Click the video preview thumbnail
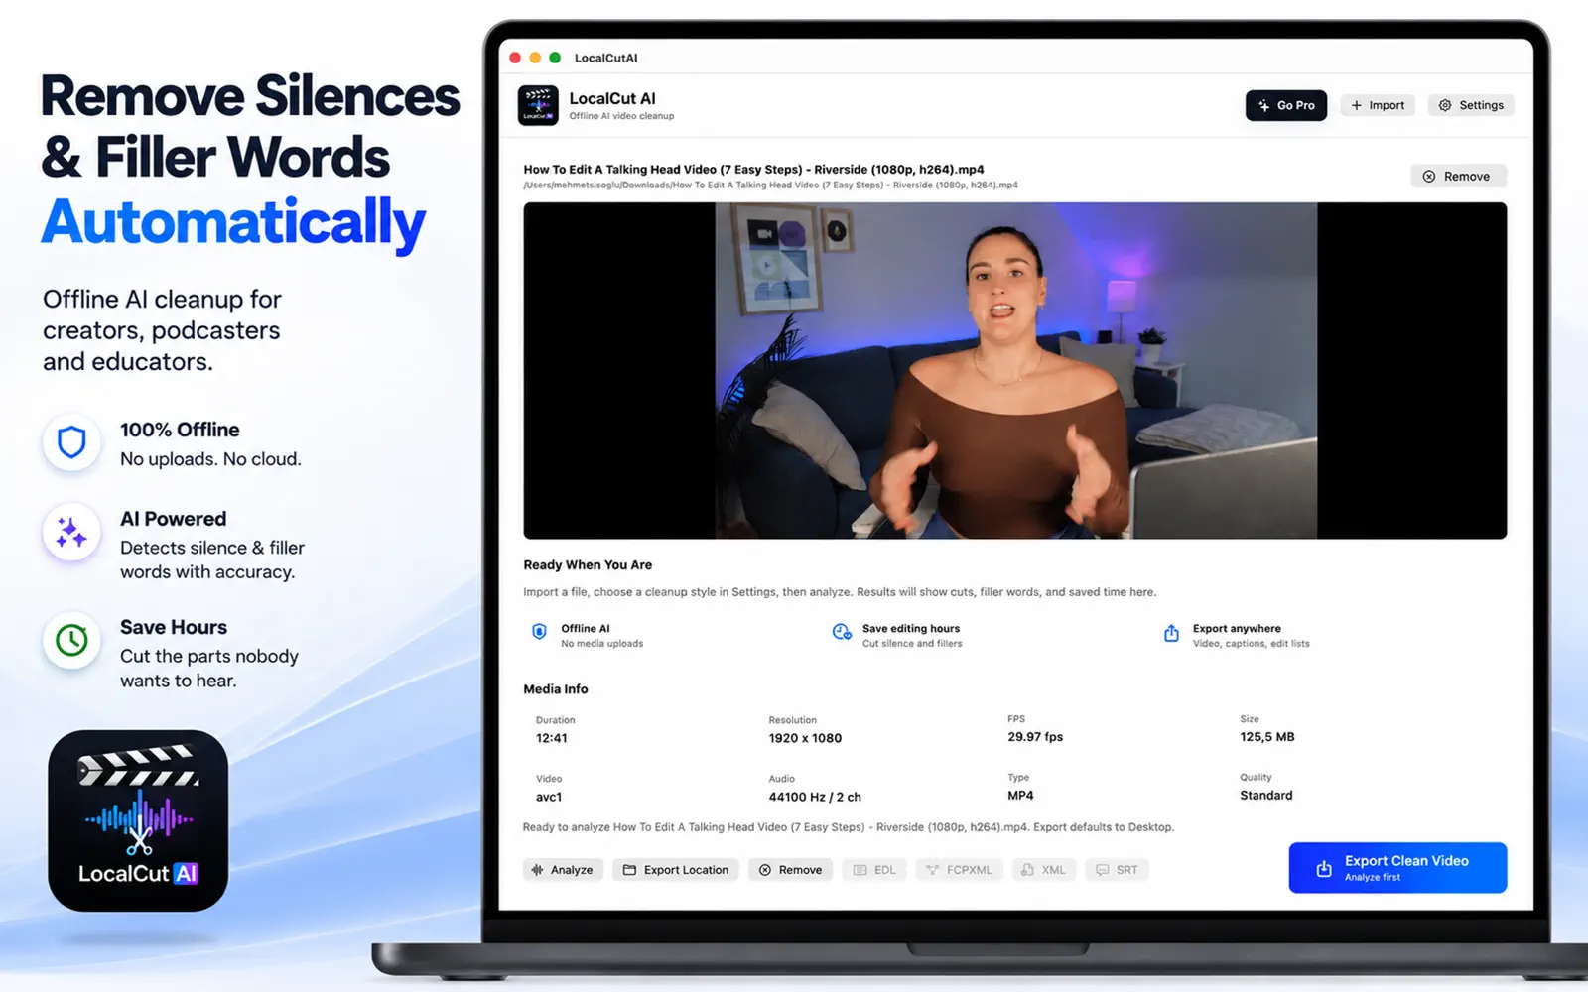1588x992 pixels. point(1014,371)
